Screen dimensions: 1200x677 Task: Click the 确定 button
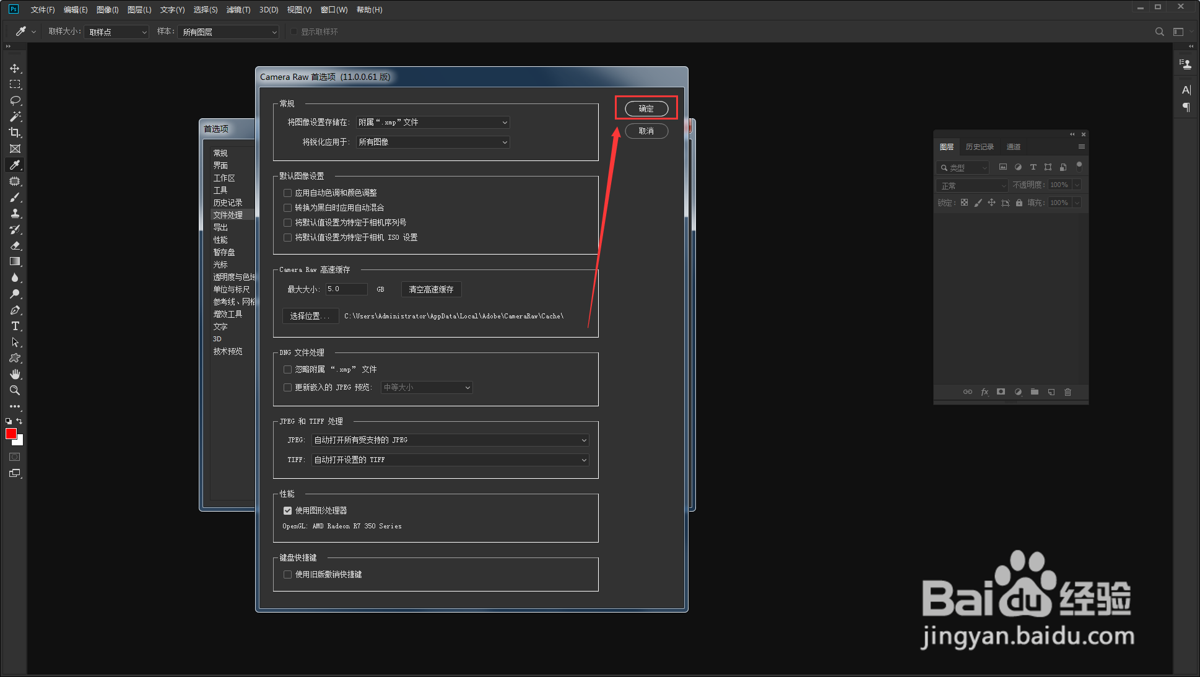[646, 109]
